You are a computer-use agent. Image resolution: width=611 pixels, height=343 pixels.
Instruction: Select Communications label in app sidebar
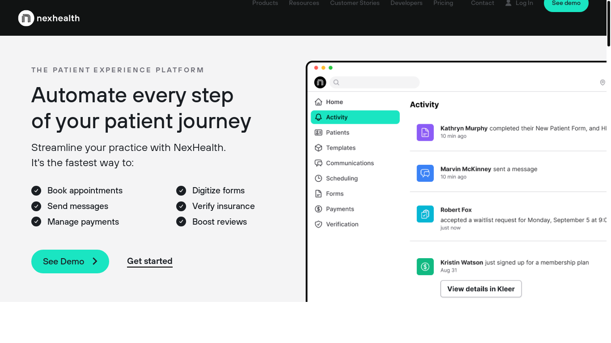pos(350,163)
